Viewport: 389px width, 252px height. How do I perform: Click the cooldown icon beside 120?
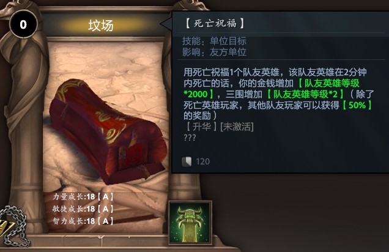[x=187, y=161]
